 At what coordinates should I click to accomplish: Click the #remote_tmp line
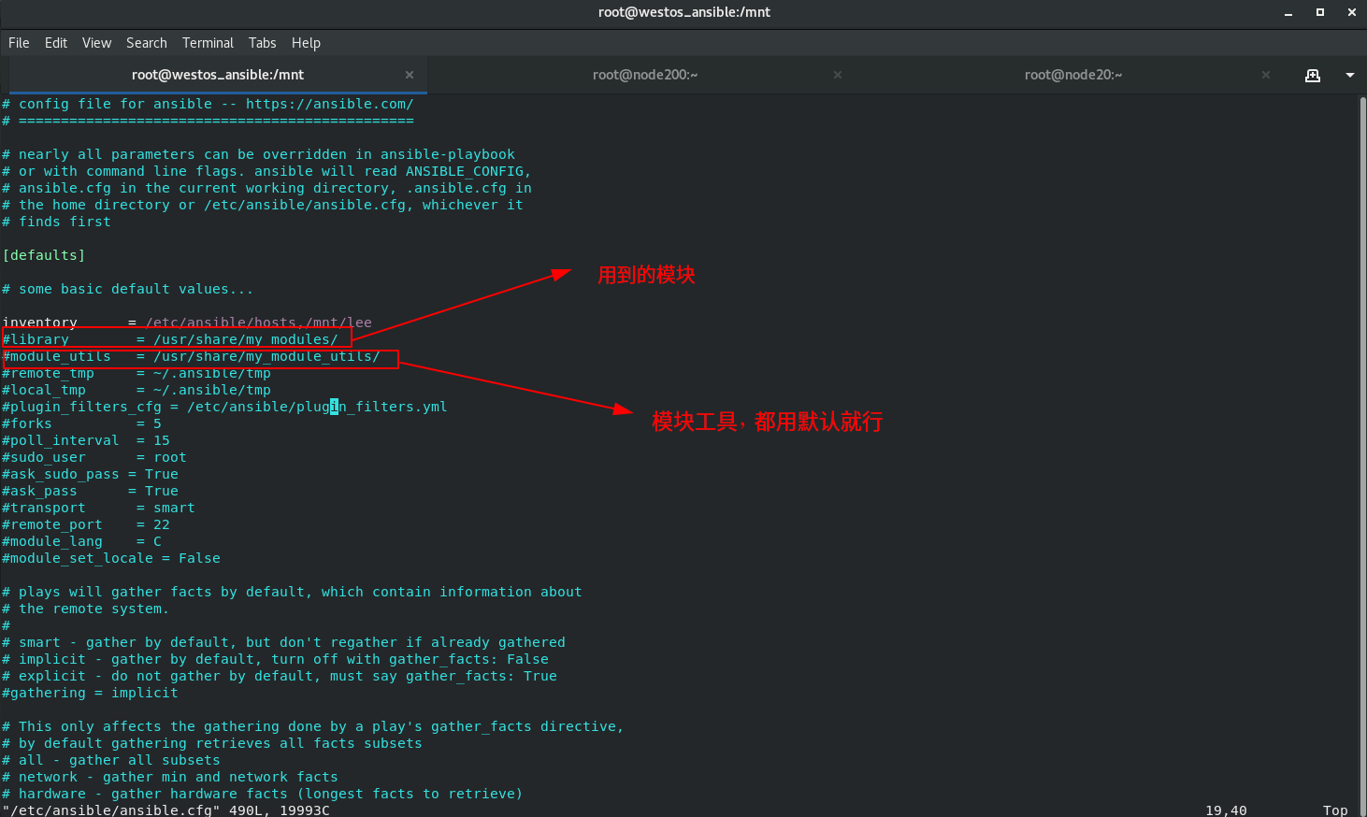[137, 373]
